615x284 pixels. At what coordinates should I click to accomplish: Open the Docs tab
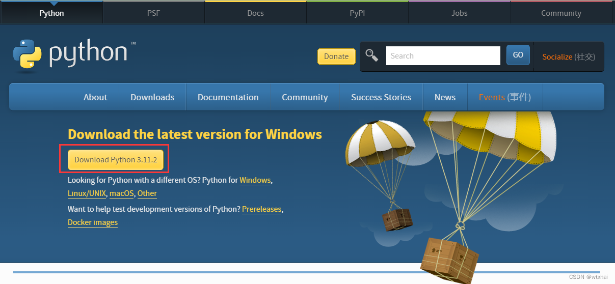click(x=255, y=13)
